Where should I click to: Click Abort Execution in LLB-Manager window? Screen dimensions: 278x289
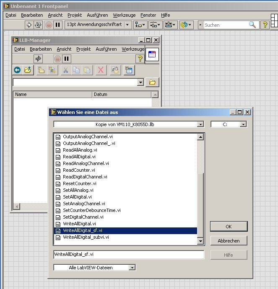click(x=57, y=59)
